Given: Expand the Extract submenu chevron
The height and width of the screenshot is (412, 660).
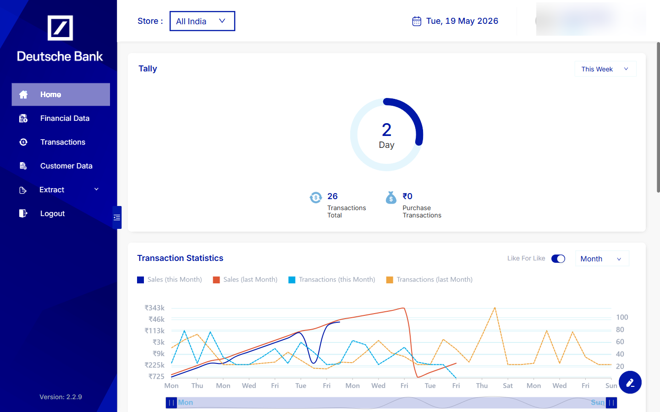Looking at the screenshot, I should pyautogui.click(x=96, y=190).
